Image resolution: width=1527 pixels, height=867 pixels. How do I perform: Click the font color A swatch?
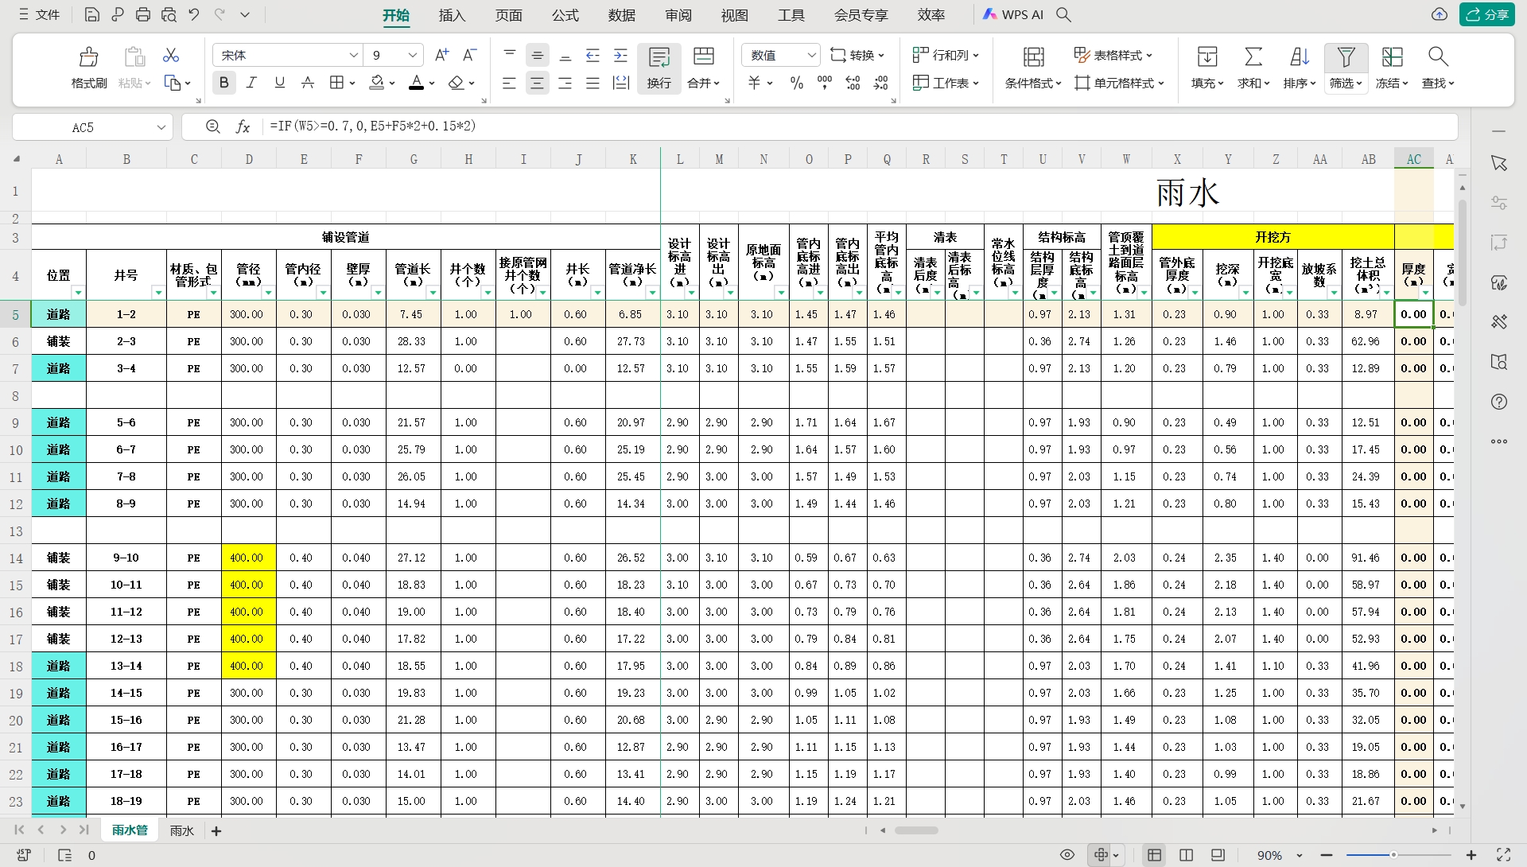416,83
